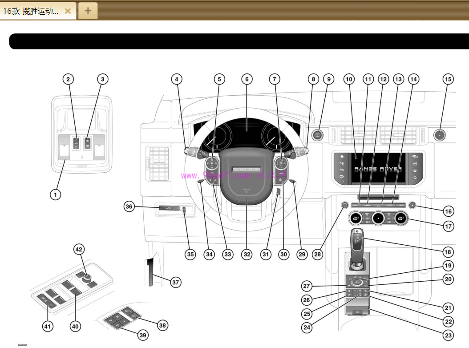Image resolution: width=469 pixels, height=348 pixels.
Task: Open a new tab with the plus button
Action: 88,11
